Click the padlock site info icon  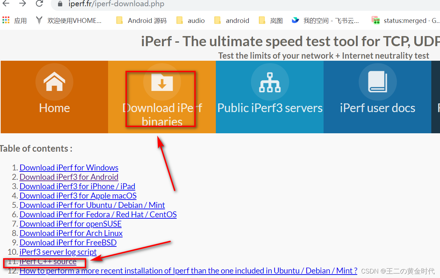coord(60,4)
